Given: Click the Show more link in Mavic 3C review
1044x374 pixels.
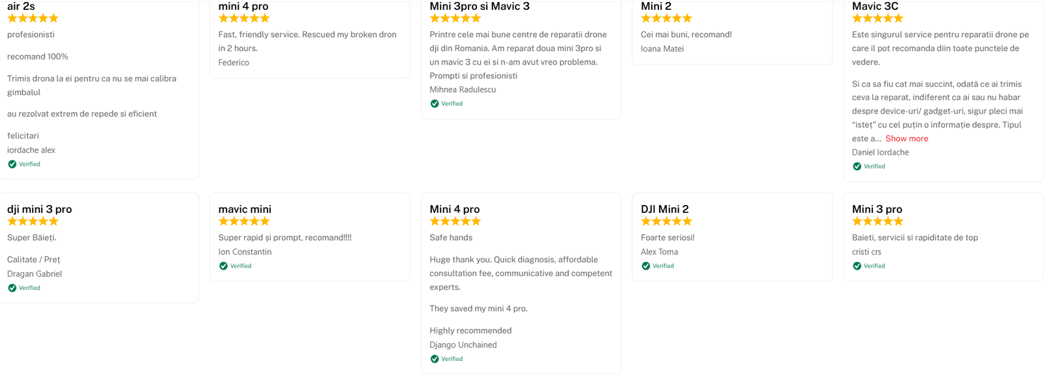Looking at the screenshot, I should 906,138.
